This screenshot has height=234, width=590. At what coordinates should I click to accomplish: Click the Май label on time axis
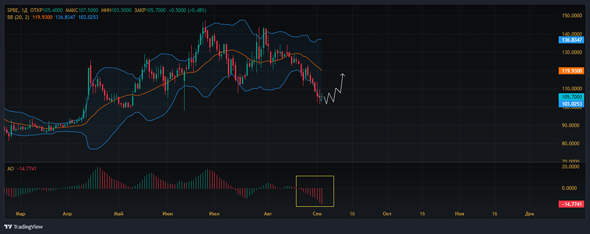coord(119,214)
